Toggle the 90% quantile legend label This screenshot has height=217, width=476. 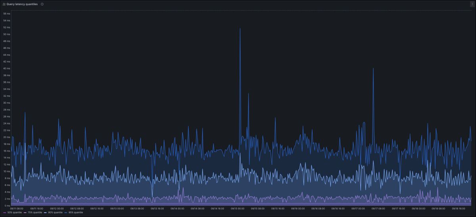click(55, 213)
